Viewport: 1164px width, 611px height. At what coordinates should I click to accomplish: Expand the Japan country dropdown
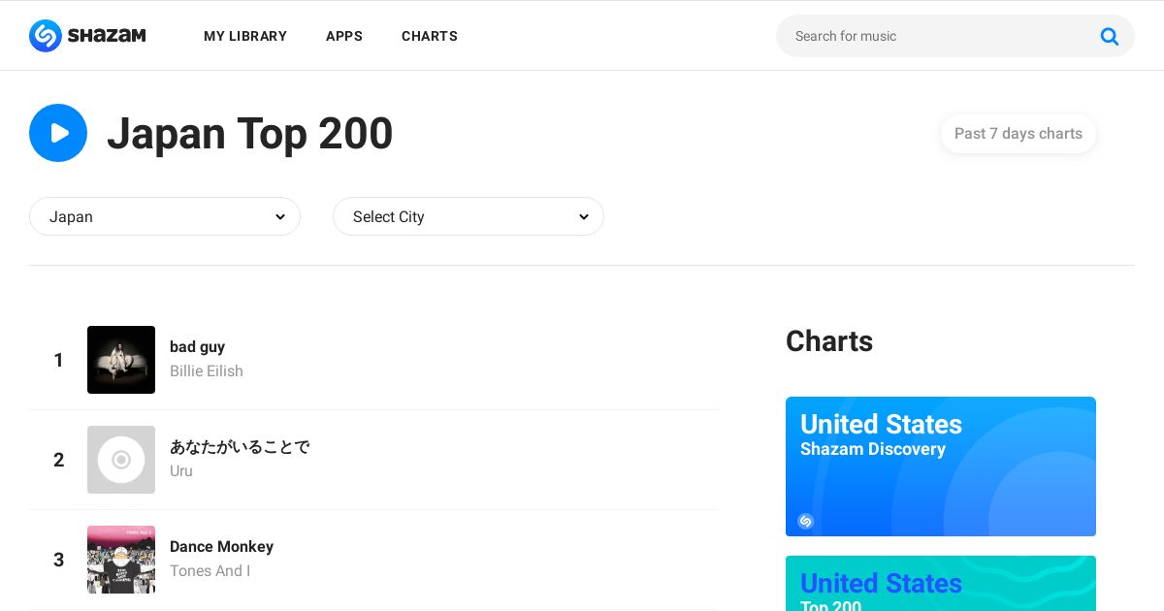coord(165,216)
